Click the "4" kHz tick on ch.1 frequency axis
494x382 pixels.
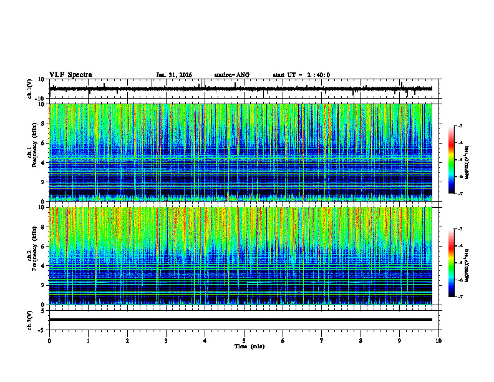44,163
